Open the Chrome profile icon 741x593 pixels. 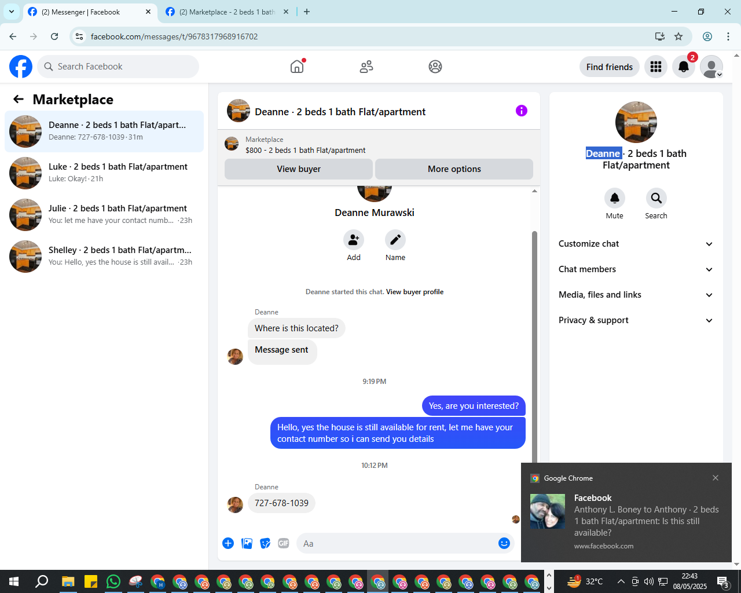point(707,36)
